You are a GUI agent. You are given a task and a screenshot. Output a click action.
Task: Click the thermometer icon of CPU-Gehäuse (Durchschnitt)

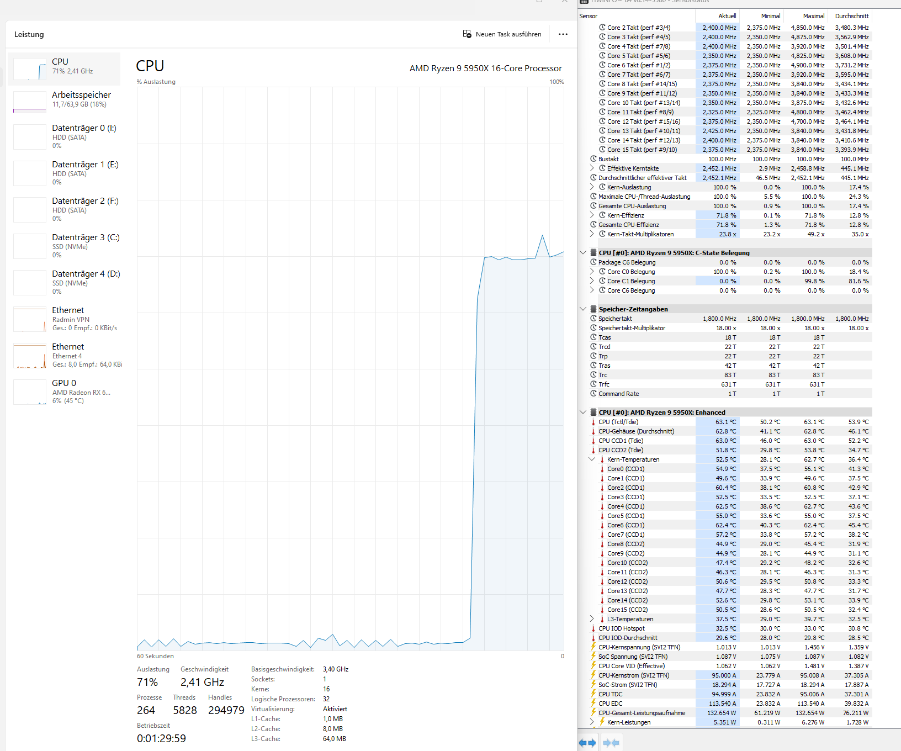593,431
